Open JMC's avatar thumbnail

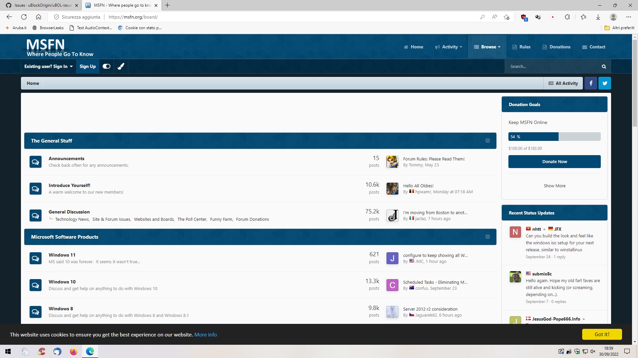point(392,258)
